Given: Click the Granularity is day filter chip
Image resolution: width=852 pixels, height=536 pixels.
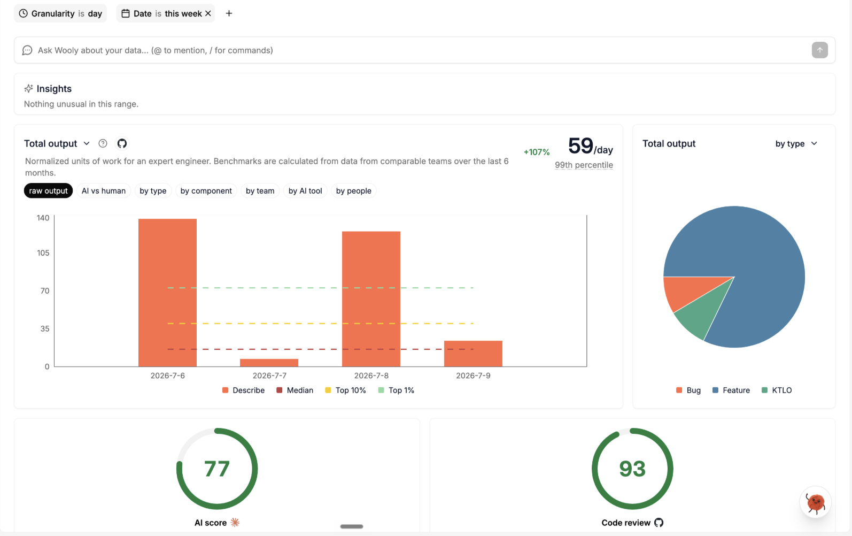Looking at the screenshot, I should tap(60, 13).
